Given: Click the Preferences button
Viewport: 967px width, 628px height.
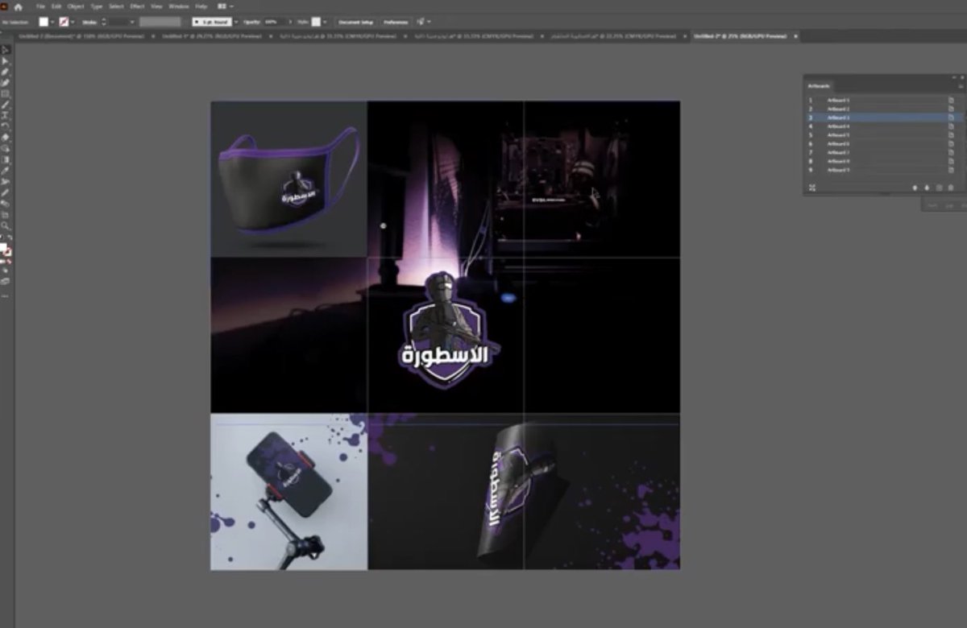Looking at the screenshot, I should click(395, 22).
